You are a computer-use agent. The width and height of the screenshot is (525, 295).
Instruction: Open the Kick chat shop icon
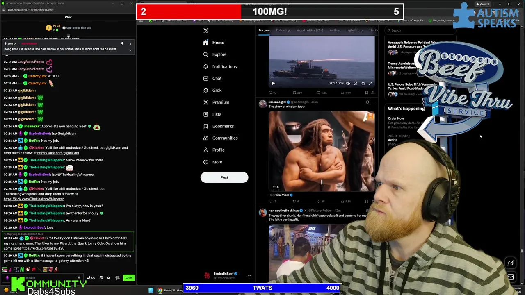101,278
